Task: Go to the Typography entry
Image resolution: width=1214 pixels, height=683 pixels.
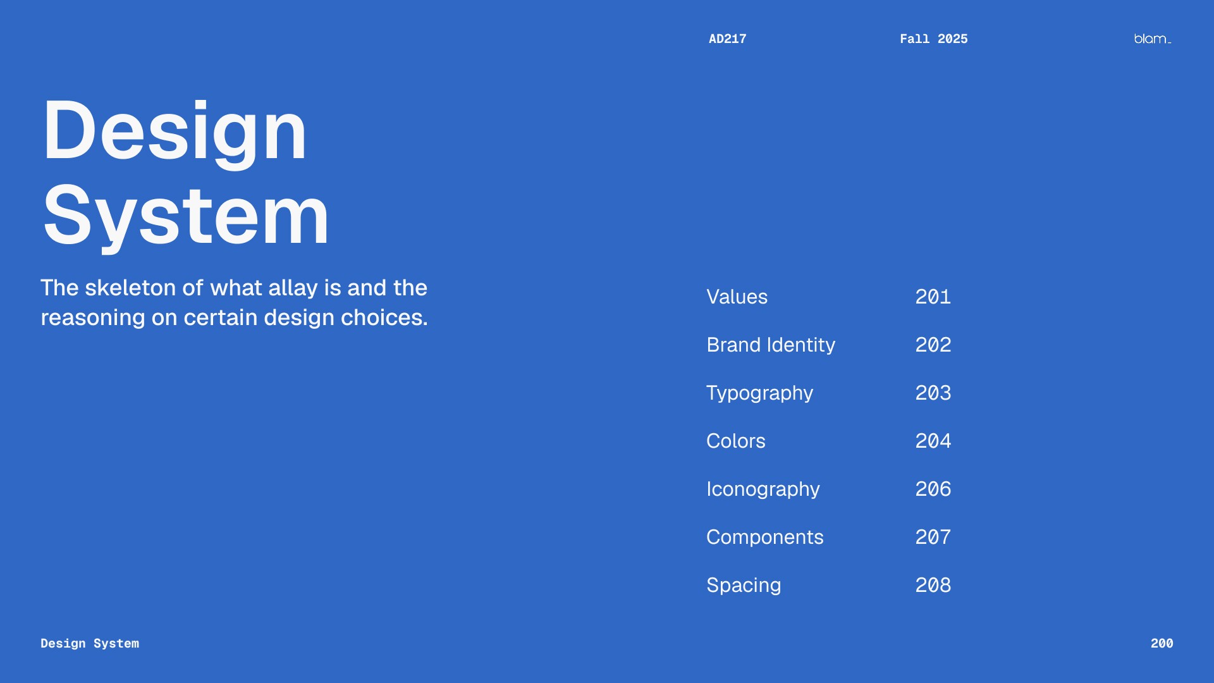Action: 759,393
